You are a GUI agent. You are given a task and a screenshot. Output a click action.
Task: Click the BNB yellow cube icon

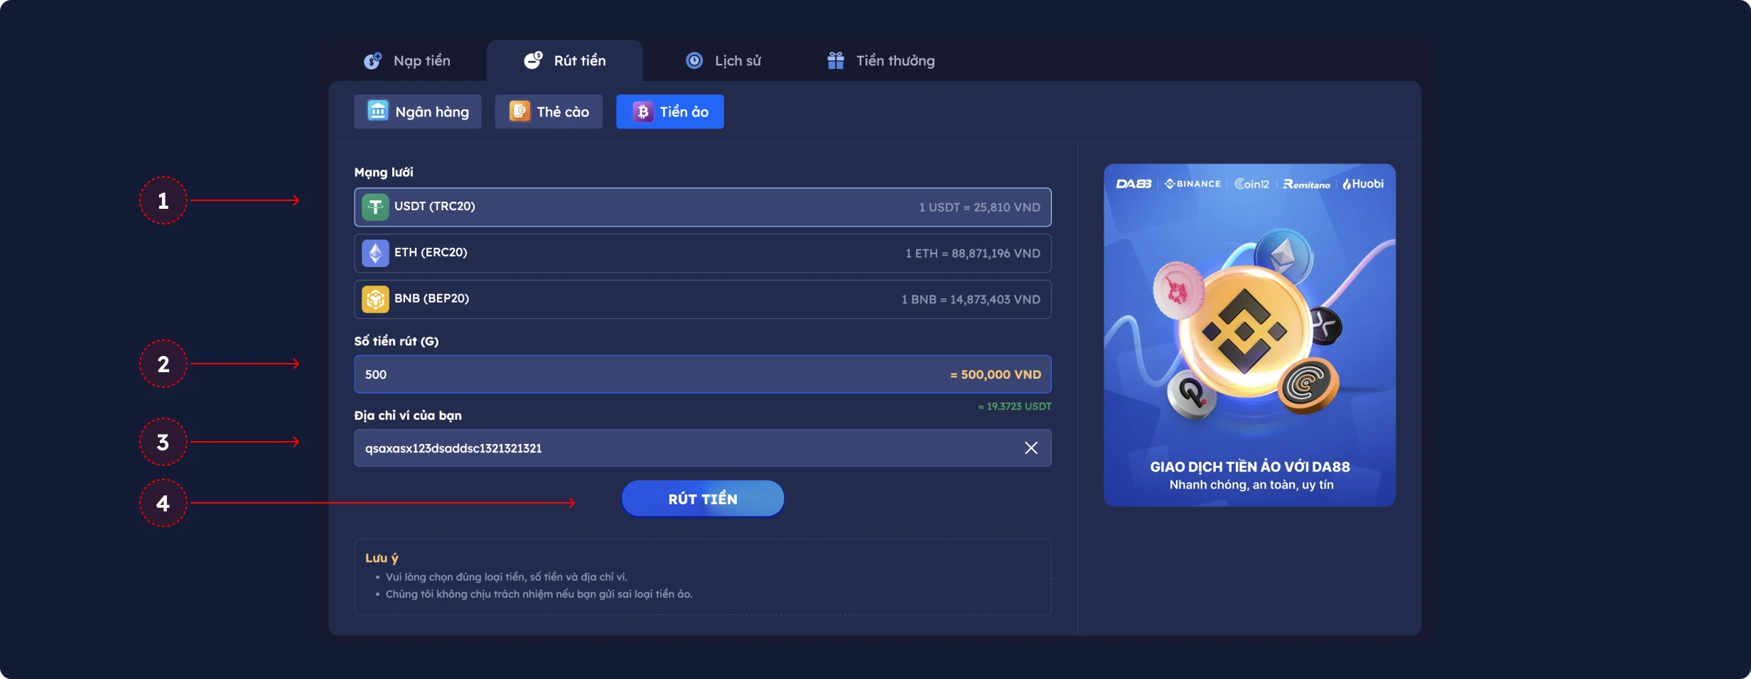[x=375, y=300]
